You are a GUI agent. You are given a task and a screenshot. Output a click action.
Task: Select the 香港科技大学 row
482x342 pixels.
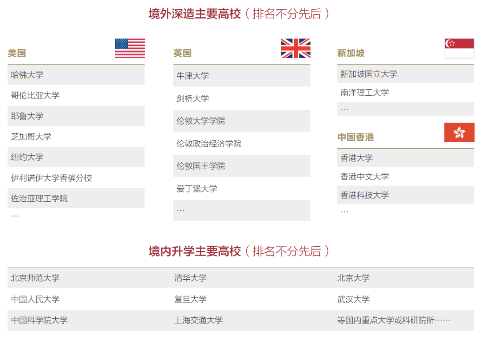click(406, 195)
